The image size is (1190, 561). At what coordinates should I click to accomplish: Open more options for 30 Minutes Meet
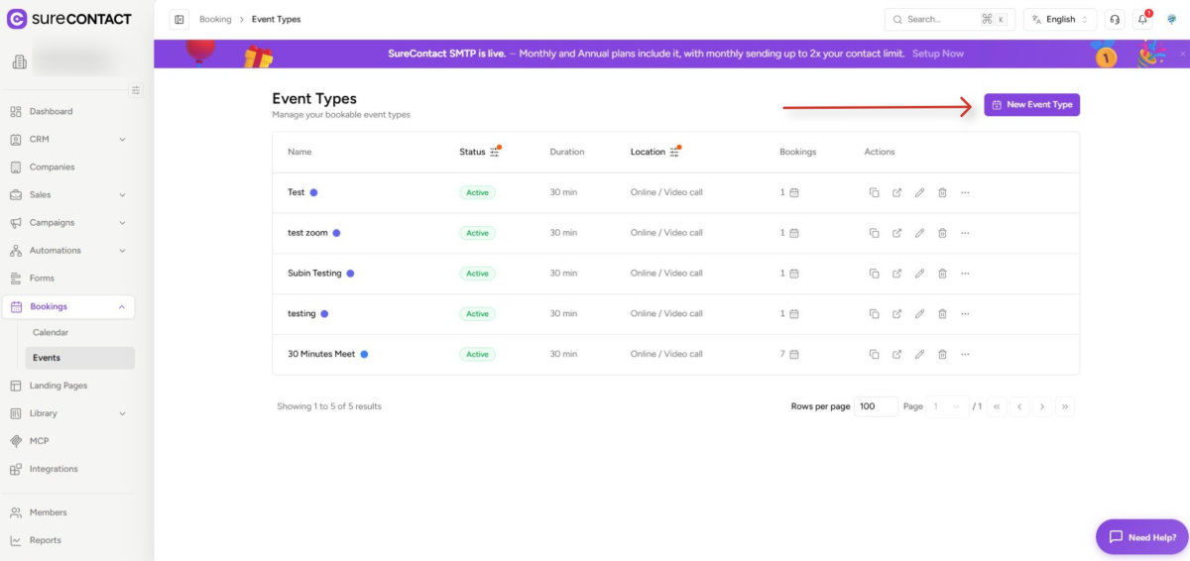click(965, 354)
